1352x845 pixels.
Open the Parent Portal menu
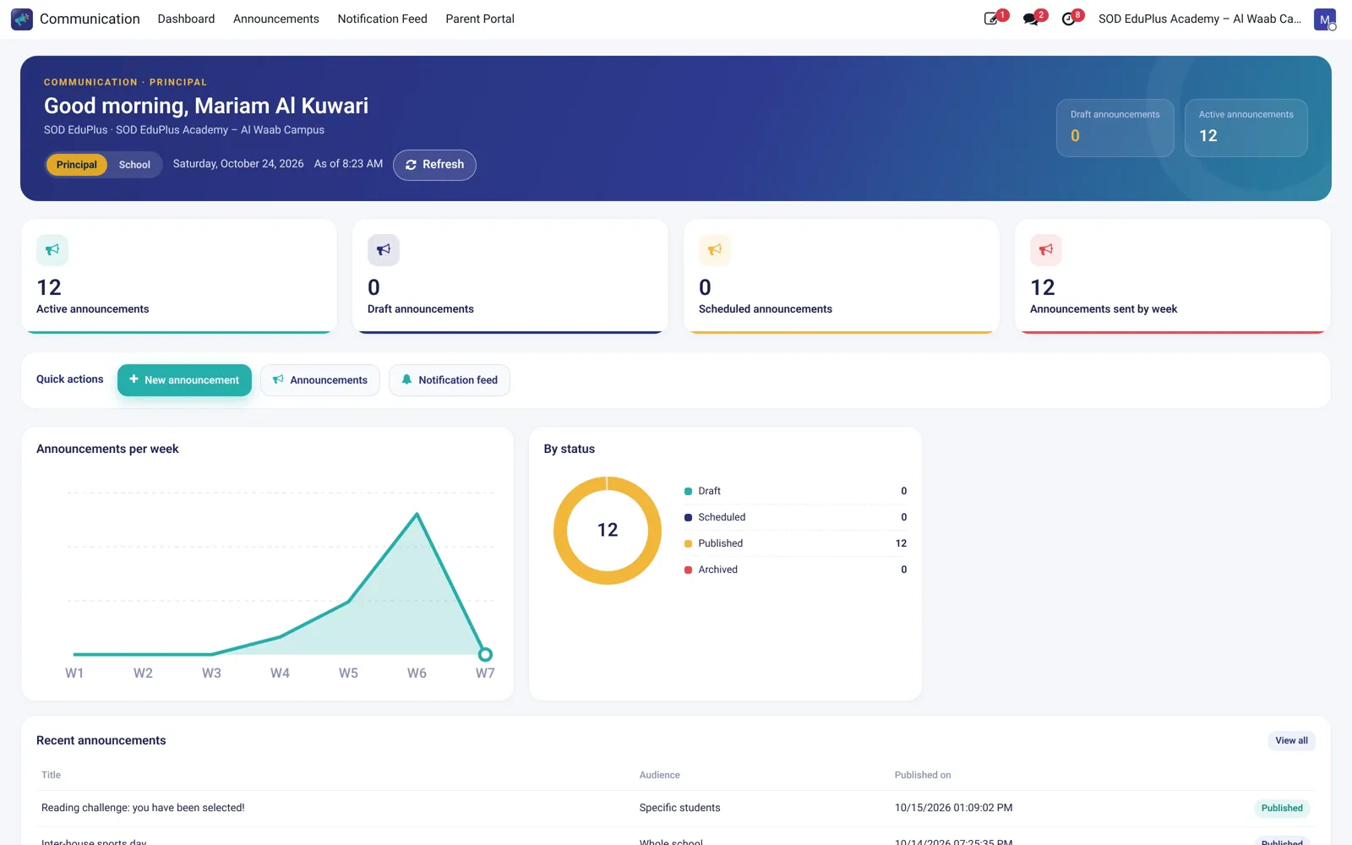pyautogui.click(x=480, y=19)
